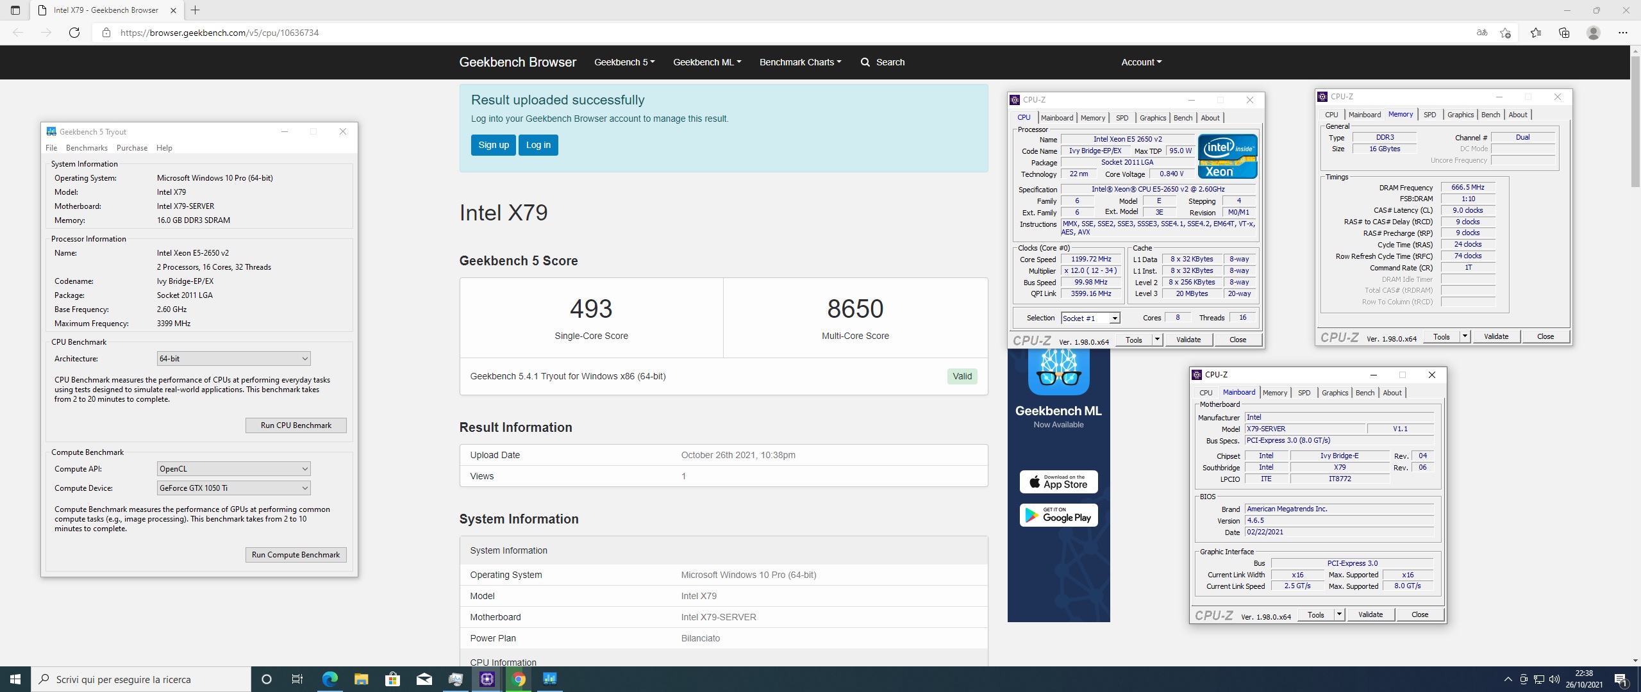View site information lock icon

pyautogui.click(x=106, y=33)
